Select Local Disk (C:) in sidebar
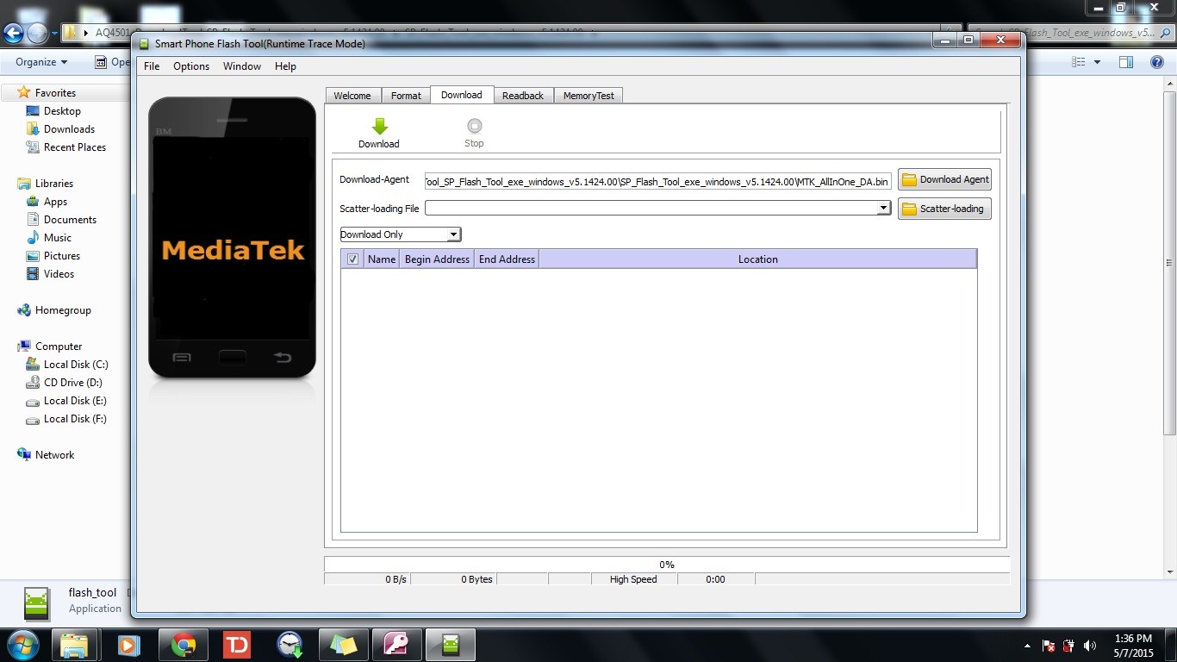This screenshot has width=1177, height=662. tap(76, 364)
